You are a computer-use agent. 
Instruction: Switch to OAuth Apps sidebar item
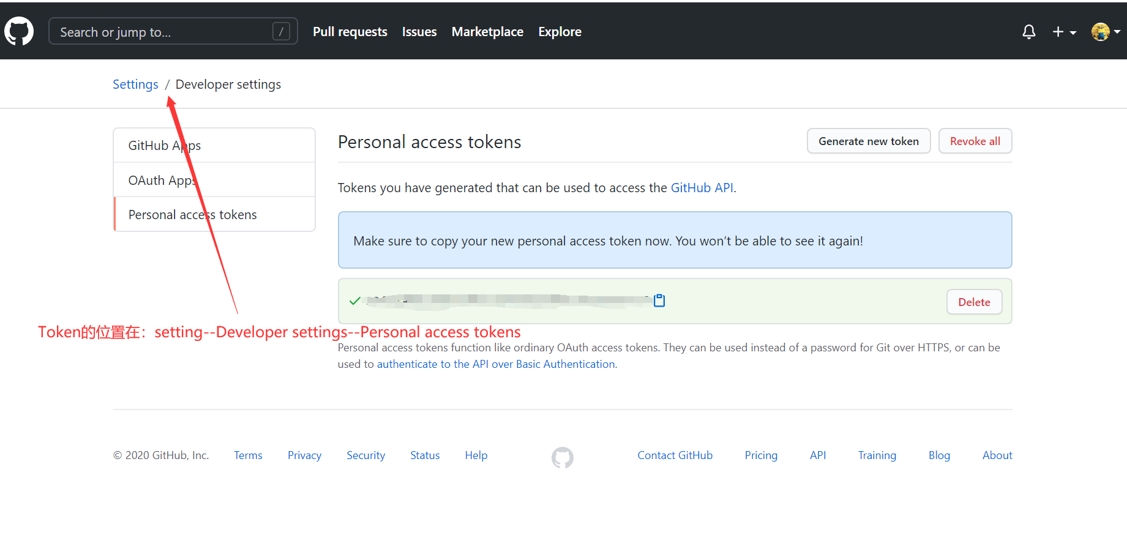click(162, 181)
